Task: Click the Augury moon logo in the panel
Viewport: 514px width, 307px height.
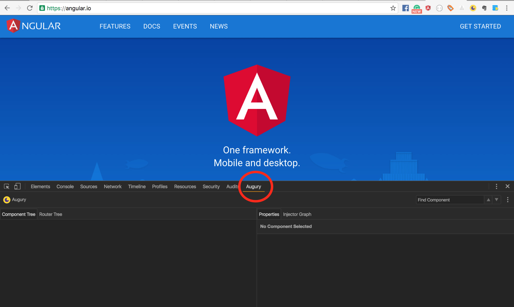Action: [x=6, y=200]
